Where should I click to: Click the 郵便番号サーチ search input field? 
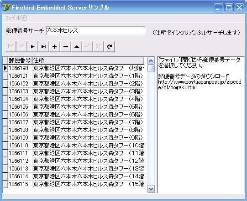tap(95, 31)
